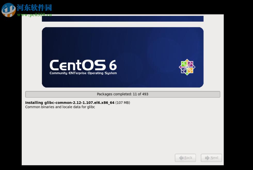Screen dimensions: 253x170
Task: Click the Next button
Action: 211,158
